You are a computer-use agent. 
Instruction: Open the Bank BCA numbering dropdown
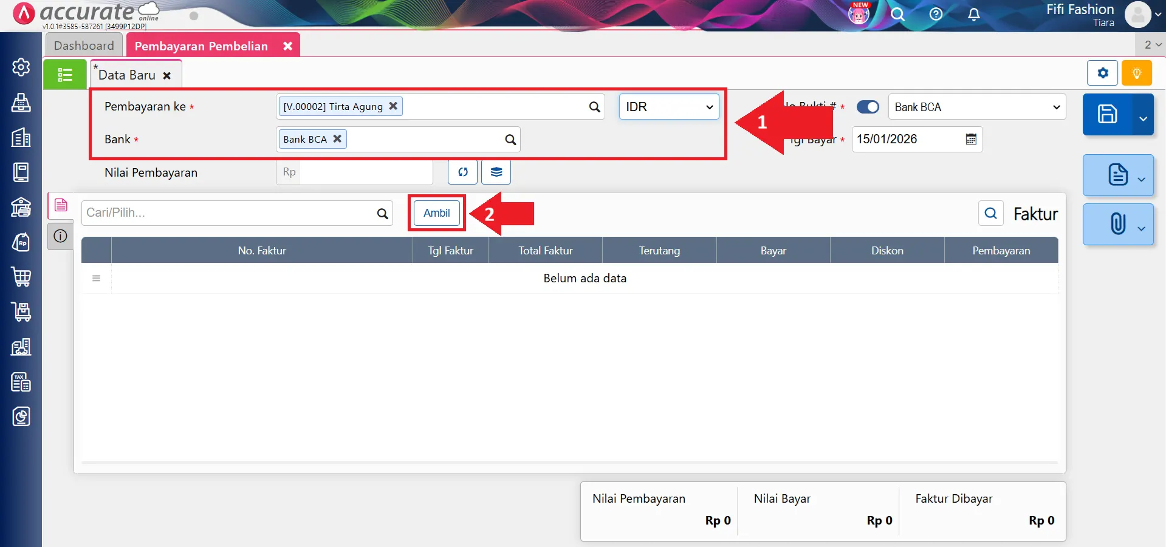(x=976, y=107)
